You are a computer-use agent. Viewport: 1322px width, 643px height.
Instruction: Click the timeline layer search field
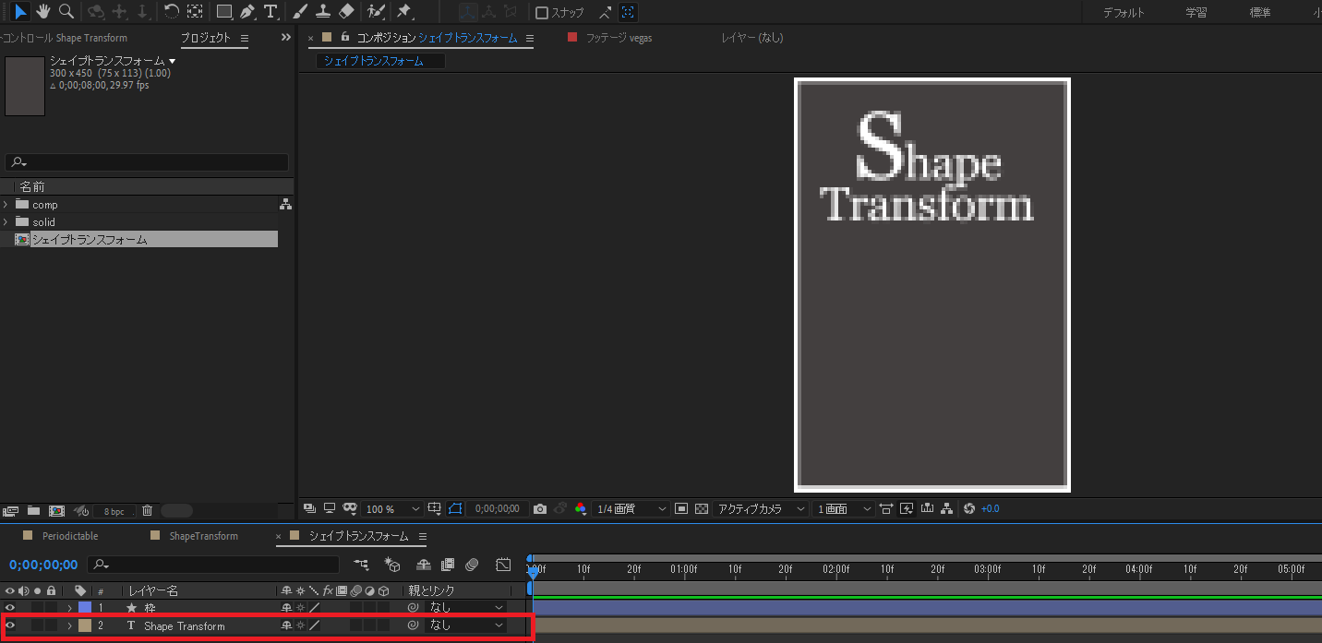(x=213, y=565)
